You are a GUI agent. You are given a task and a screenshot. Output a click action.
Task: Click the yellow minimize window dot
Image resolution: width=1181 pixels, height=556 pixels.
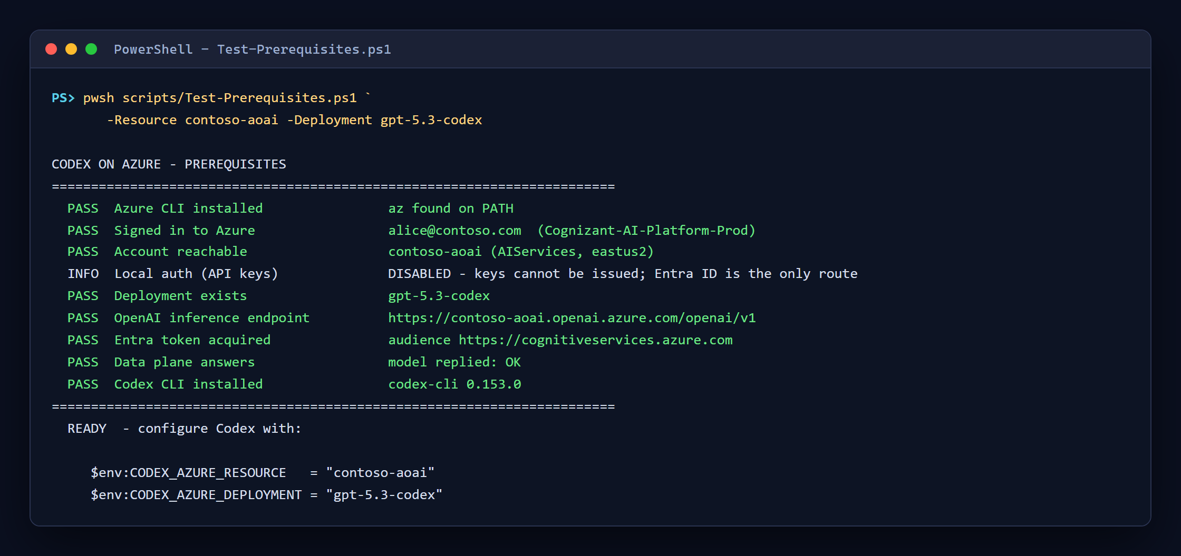click(x=71, y=49)
